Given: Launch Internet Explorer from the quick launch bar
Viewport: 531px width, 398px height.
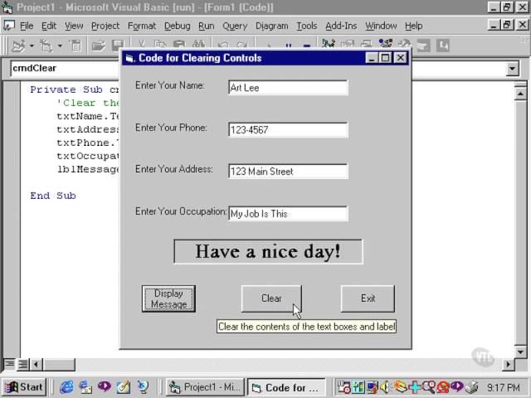Looking at the screenshot, I should click(66, 387).
